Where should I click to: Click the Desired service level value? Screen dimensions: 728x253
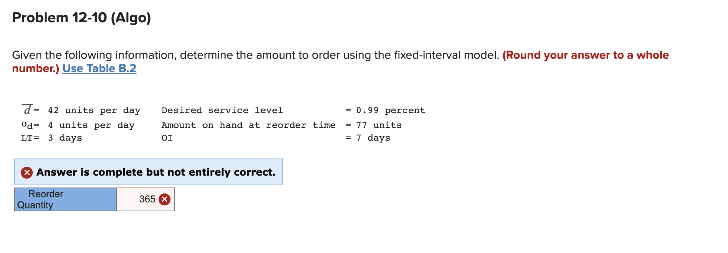pyautogui.click(x=390, y=110)
